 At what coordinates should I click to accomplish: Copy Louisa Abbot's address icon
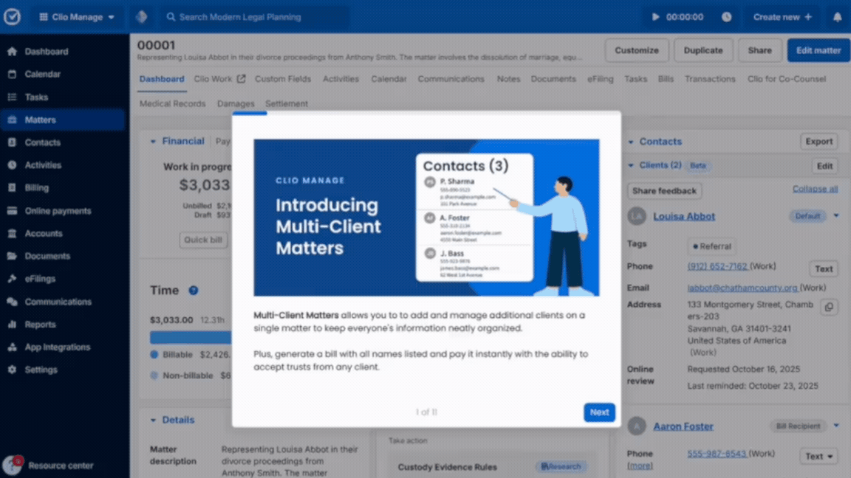pos(829,308)
